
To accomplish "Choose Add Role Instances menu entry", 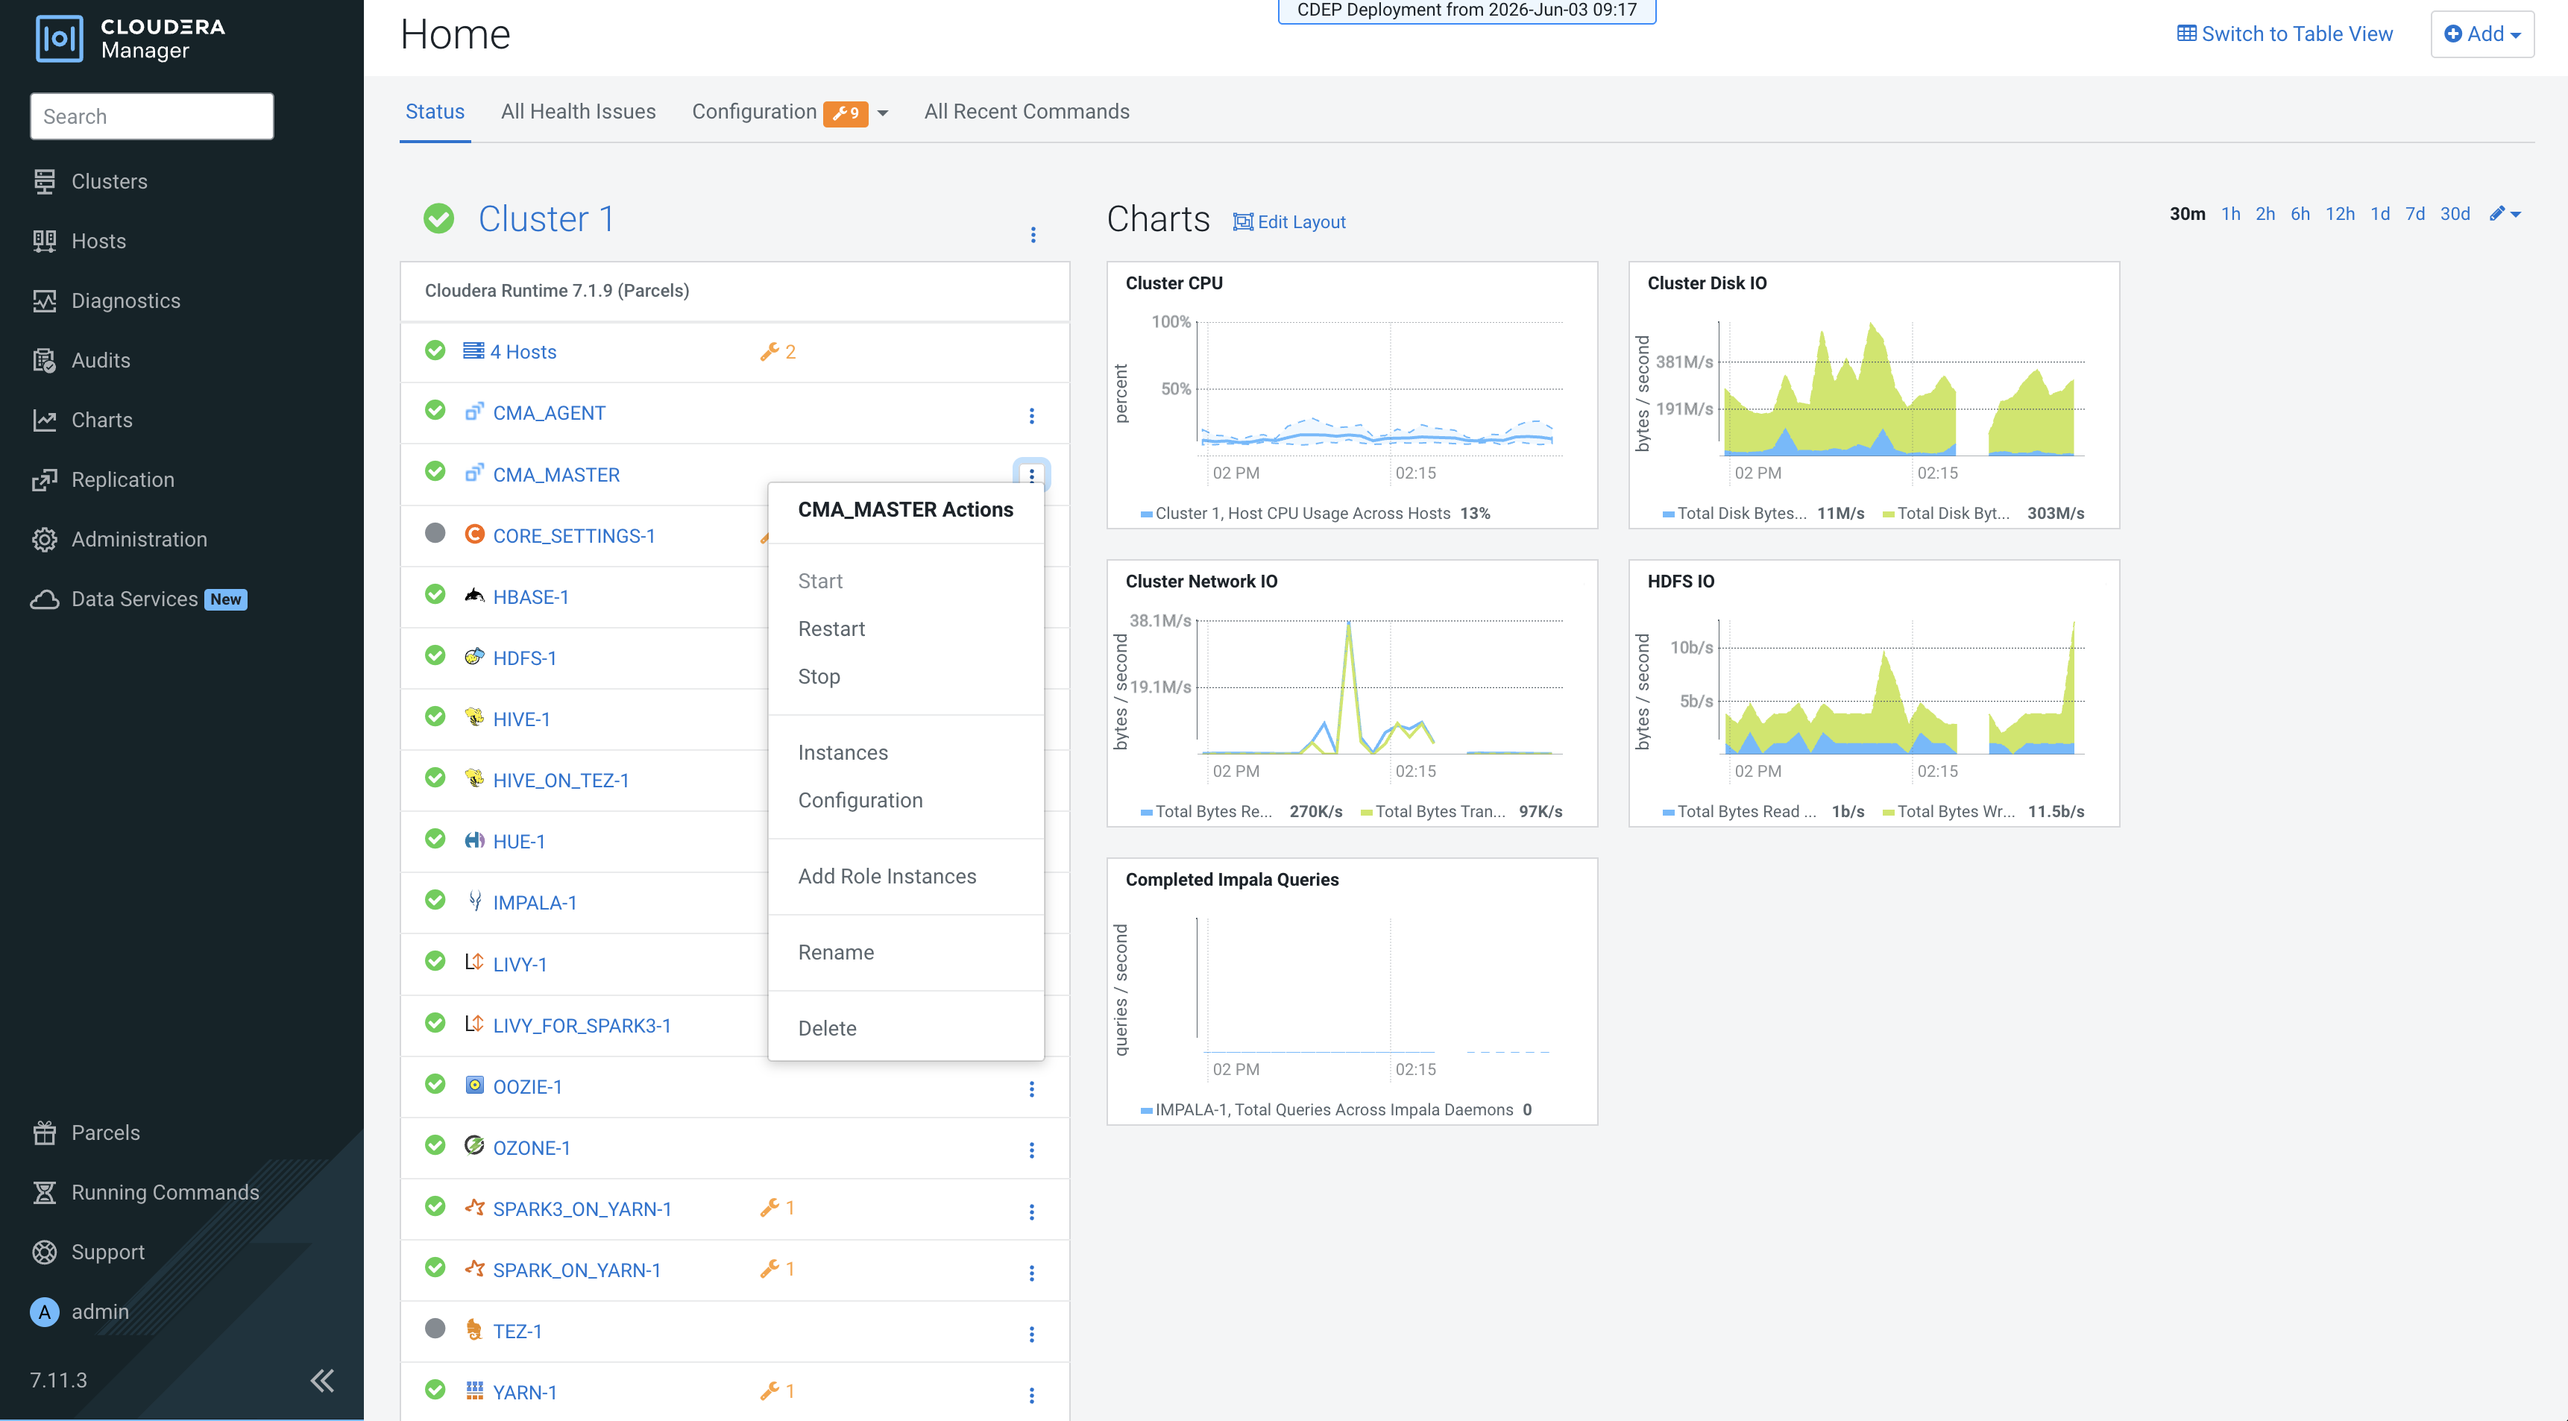I will (x=887, y=876).
